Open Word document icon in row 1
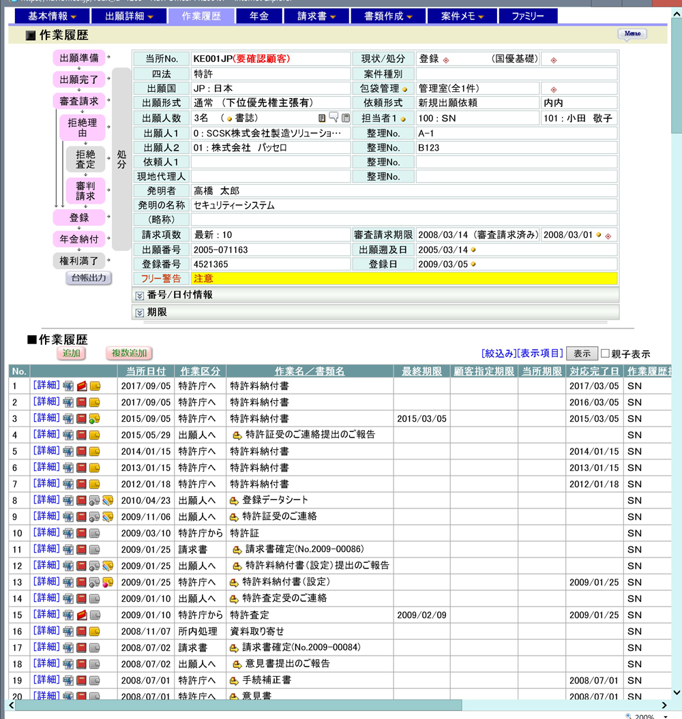The height and width of the screenshot is (719, 682). [x=68, y=386]
